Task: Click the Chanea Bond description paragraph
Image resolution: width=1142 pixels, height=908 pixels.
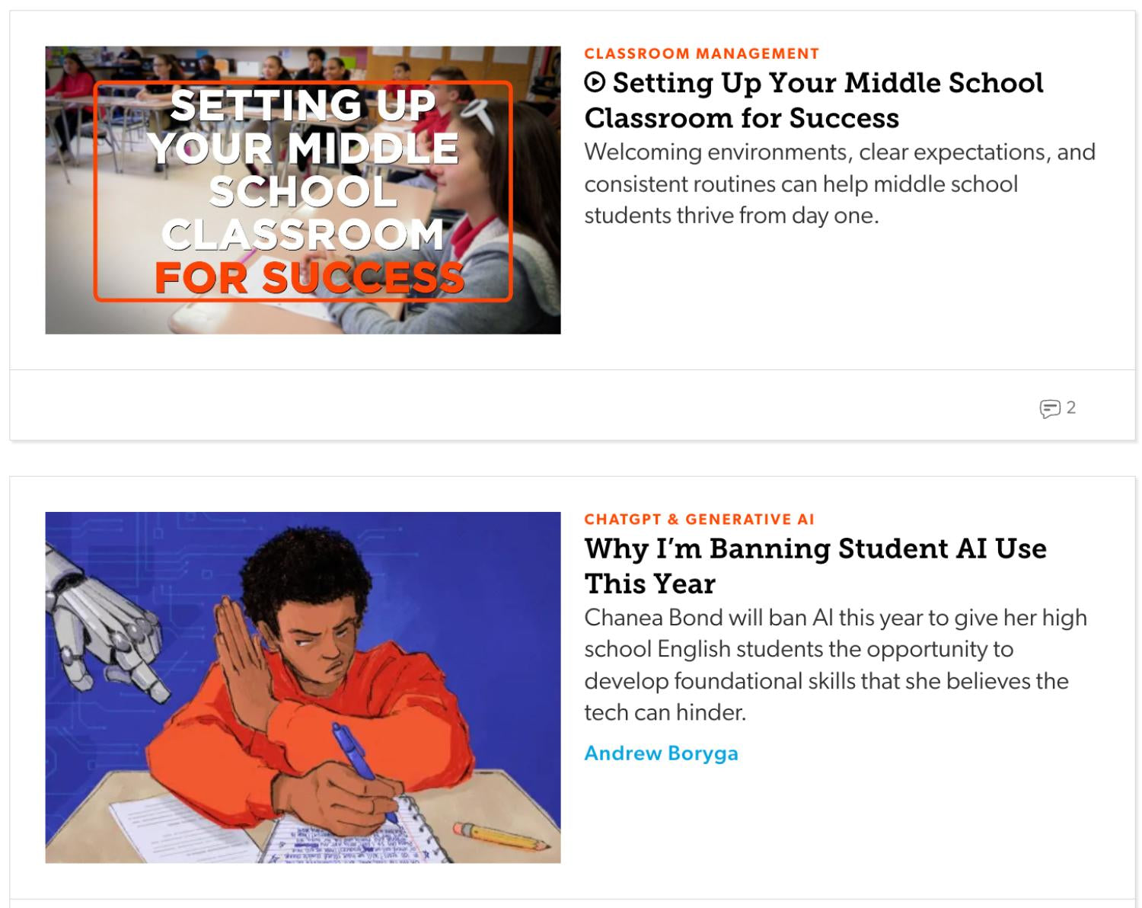Action: 835,665
